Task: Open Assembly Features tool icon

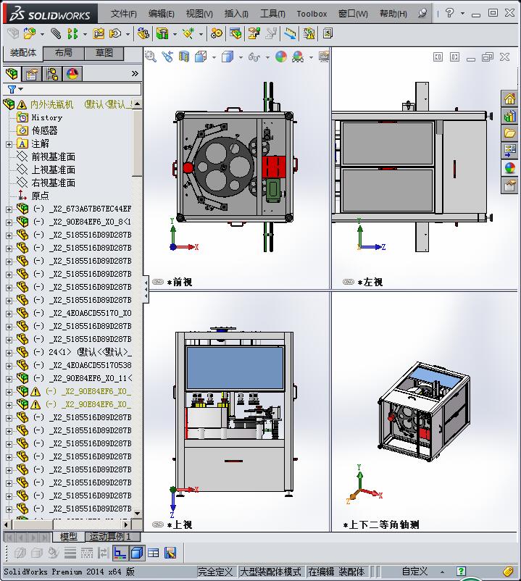Action: coord(162,34)
